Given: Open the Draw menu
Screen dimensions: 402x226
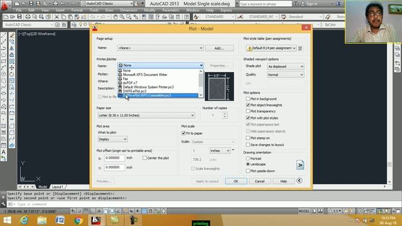Looking at the screenshot, I should (109, 10).
